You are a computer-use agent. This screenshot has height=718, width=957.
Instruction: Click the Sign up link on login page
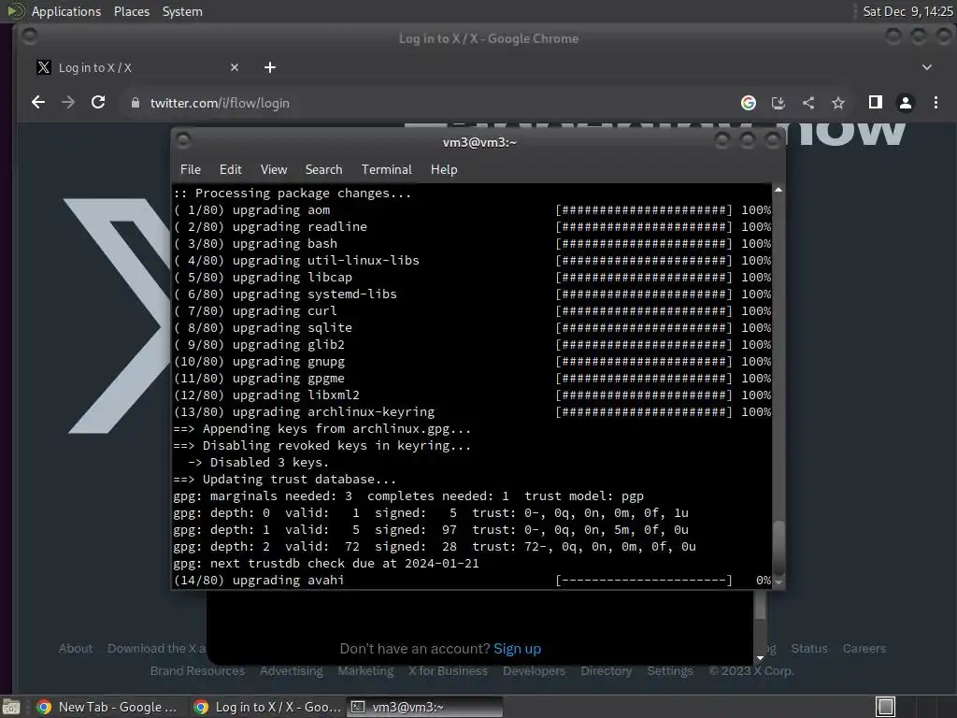click(517, 649)
